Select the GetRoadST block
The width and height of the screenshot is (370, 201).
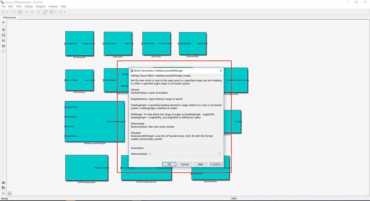click(118, 43)
